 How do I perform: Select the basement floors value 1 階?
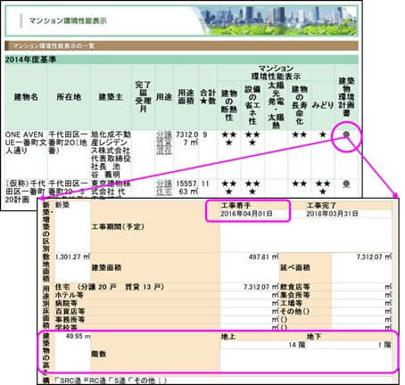coord(384,345)
